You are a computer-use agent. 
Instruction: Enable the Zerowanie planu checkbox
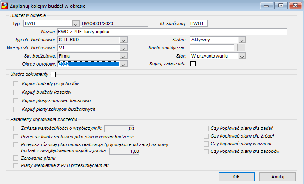tap(16, 158)
